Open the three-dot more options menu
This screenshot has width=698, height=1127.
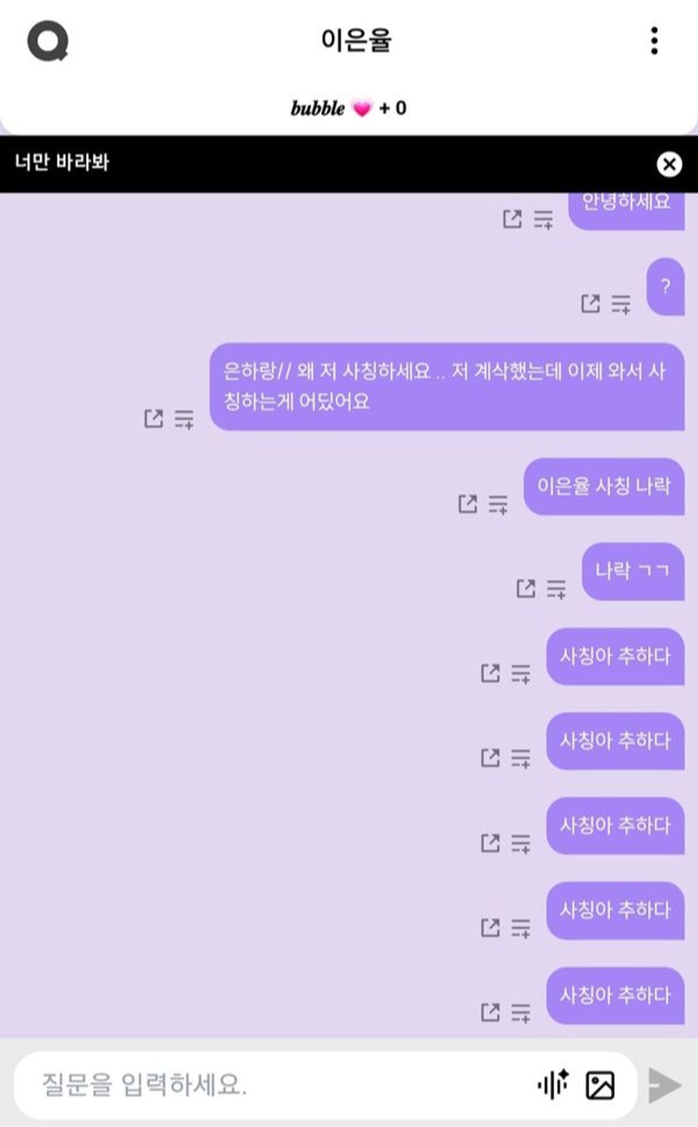[x=654, y=41]
